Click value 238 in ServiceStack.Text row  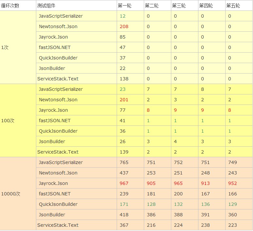(x=205, y=225)
